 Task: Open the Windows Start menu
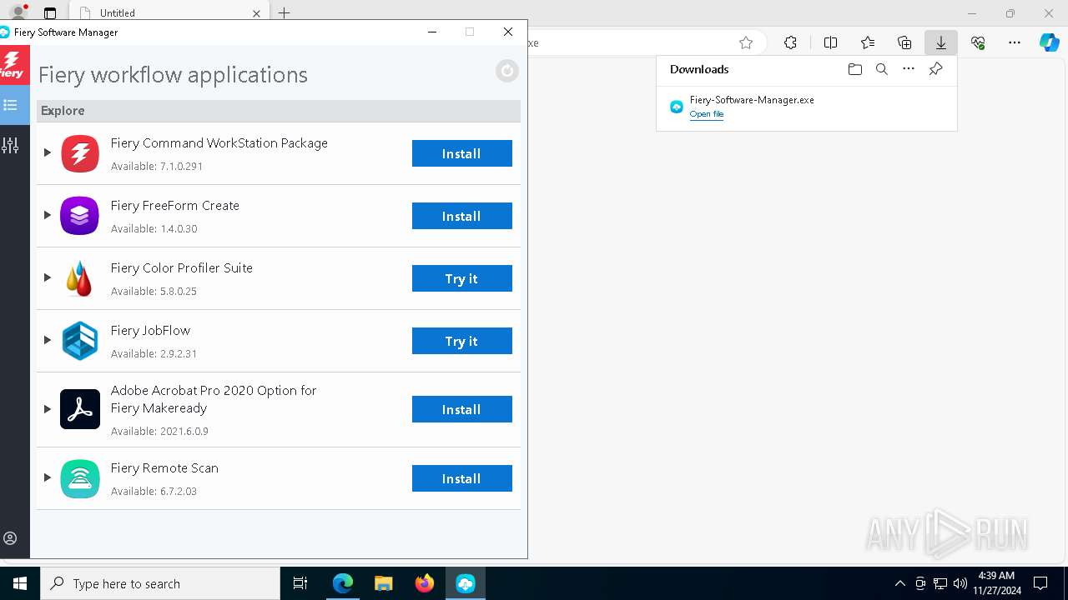(20, 583)
